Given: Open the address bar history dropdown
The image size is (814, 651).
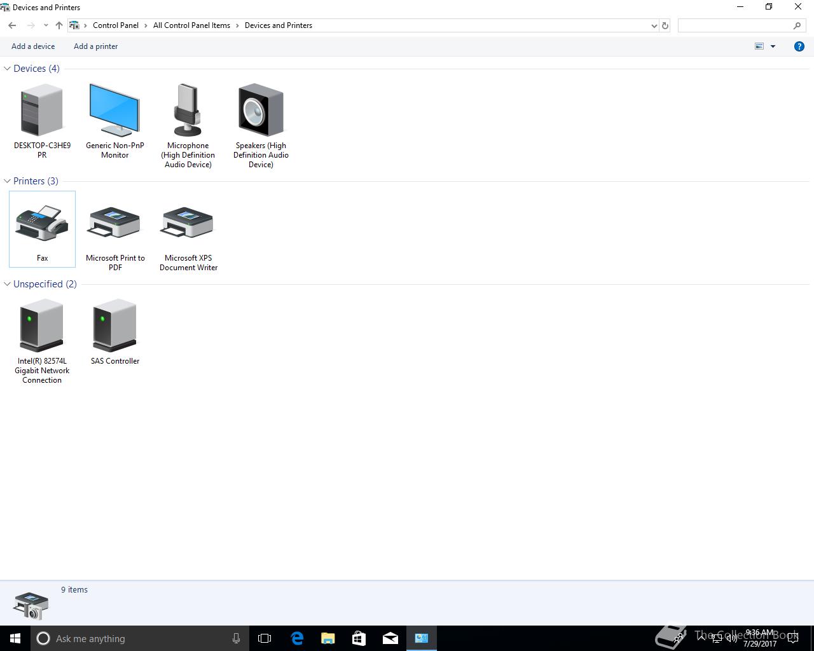Looking at the screenshot, I should coord(654,25).
